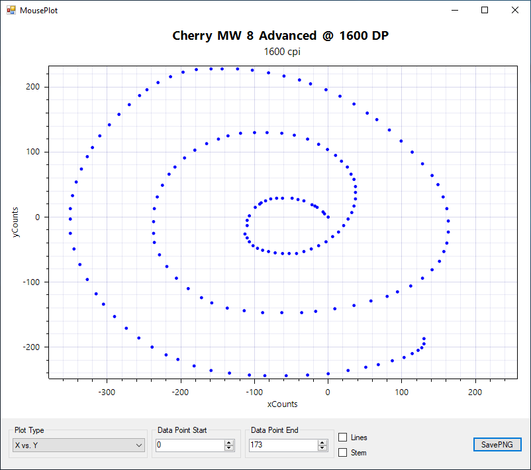Increase Data Point End with up arrow
Image resolution: width=531 pixels, height=470 pixels.
point(322,442)
